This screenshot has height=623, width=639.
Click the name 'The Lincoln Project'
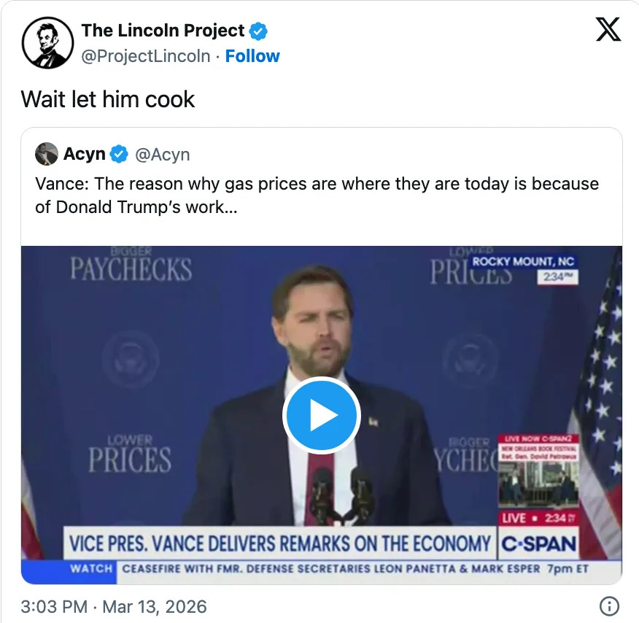click(163, 30)
